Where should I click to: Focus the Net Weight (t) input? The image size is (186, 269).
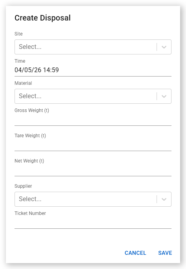coord(93,170)
